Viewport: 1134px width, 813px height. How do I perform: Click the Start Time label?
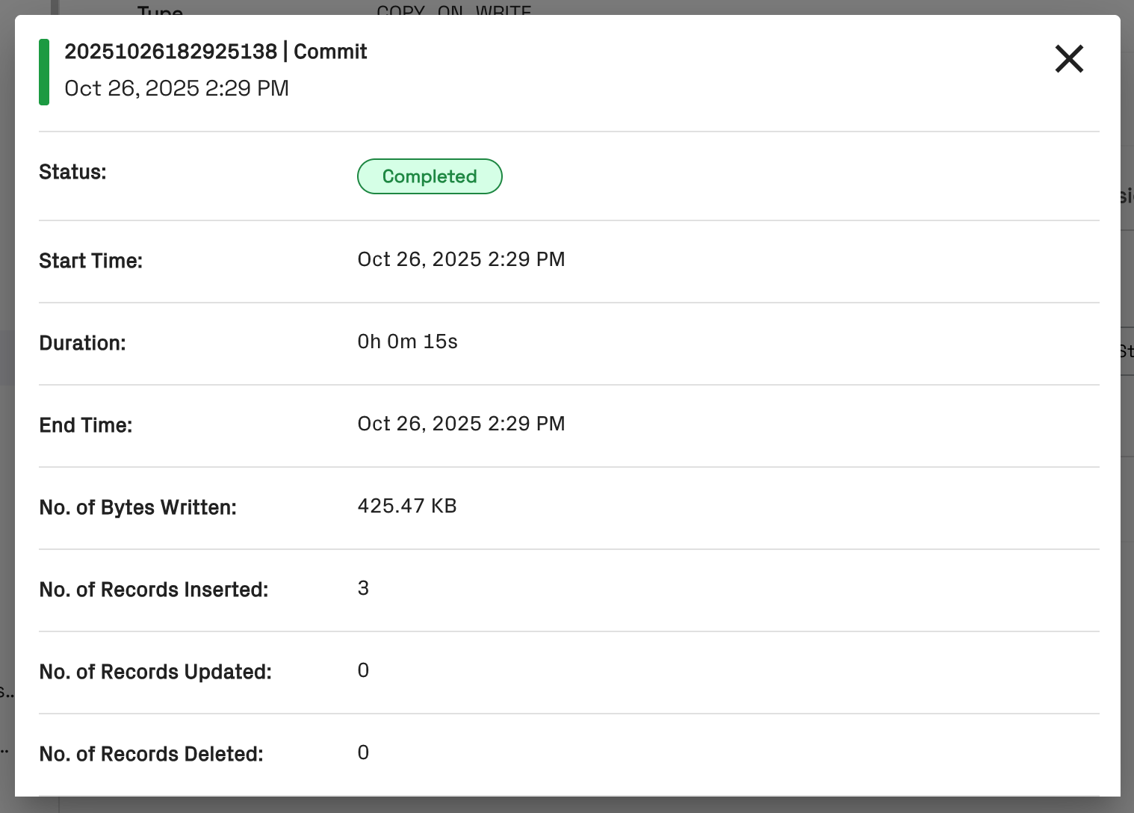coord(90,261)
